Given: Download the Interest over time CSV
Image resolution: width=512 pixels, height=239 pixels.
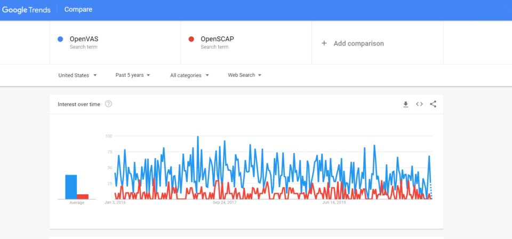Looking at the screenshot, I should (405, 104).
